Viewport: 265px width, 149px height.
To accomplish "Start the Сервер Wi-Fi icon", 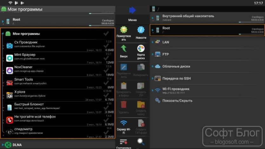I will (x=124, y=123).
